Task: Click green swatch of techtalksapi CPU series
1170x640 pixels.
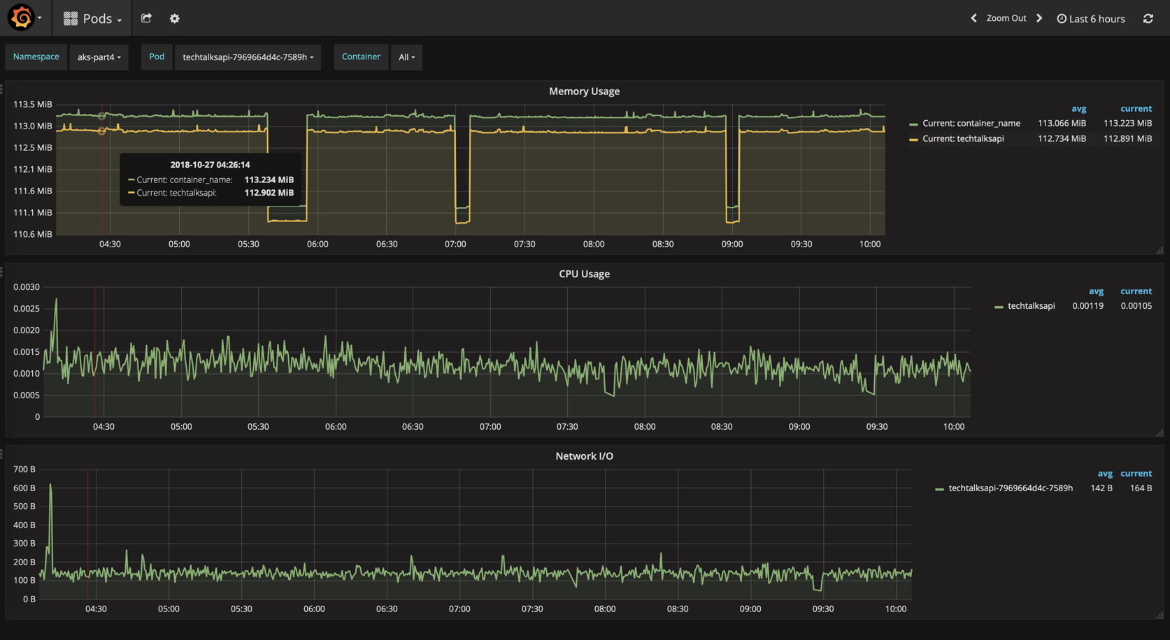Action: click(999, 306)
